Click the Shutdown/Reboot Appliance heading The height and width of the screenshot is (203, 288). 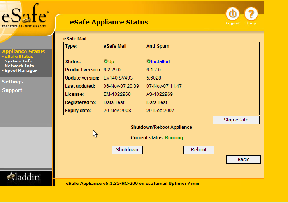(x=161, y=127)
